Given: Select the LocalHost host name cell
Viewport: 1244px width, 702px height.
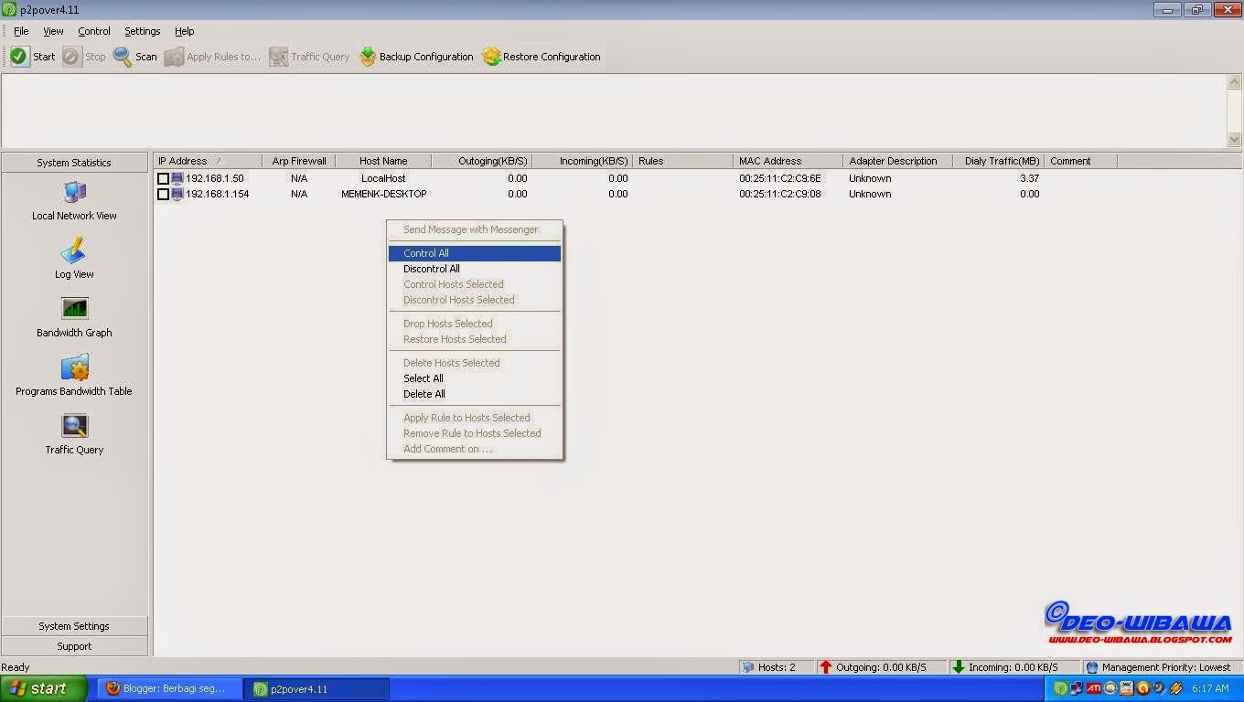Looking at the screenshot, I should coord(383,178).
